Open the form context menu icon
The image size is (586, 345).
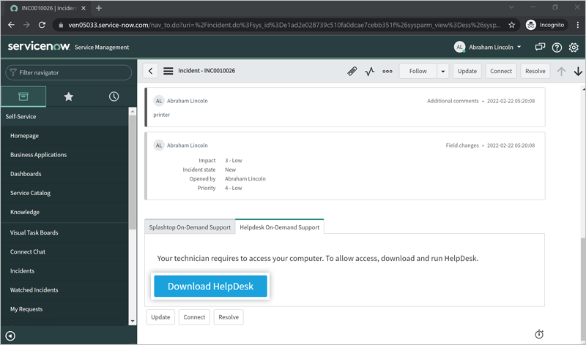pos(168,71)
